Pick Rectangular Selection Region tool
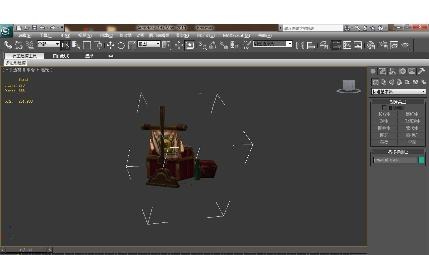 pyautogui.click(x=87, y=45)
